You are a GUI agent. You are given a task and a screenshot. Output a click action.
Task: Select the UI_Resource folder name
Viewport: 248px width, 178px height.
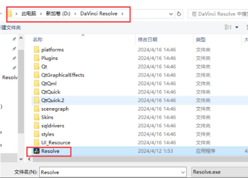[56, 143]
